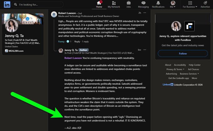This screenshot has width=213, height=131.
Task: Show the 1 reply thread
Action: click(85, 41)
